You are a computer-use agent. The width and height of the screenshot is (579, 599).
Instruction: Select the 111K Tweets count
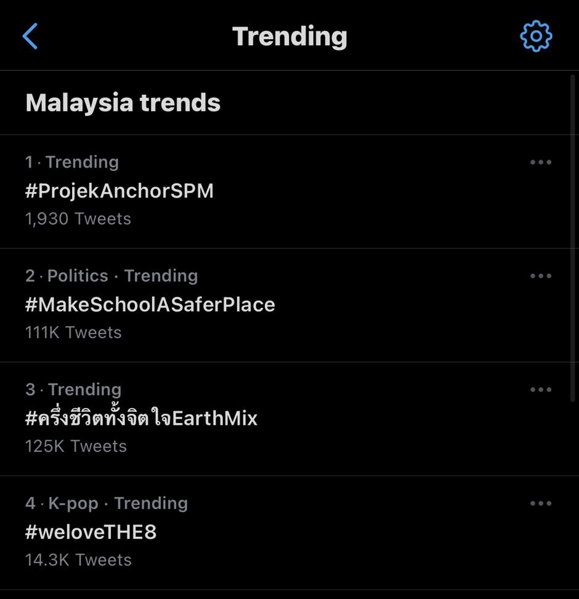[x=73, y=332]
